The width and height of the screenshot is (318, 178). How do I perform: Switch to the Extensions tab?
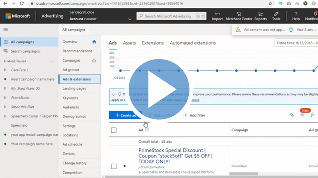point(153,43)
